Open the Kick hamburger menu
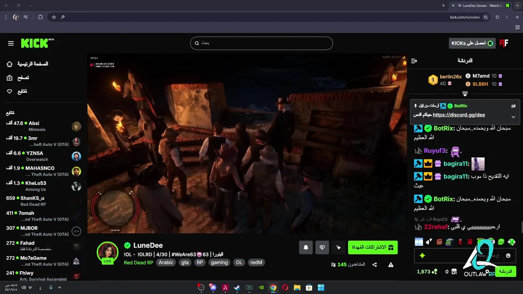This screenshot has height=294, width=523. (11, 43)
